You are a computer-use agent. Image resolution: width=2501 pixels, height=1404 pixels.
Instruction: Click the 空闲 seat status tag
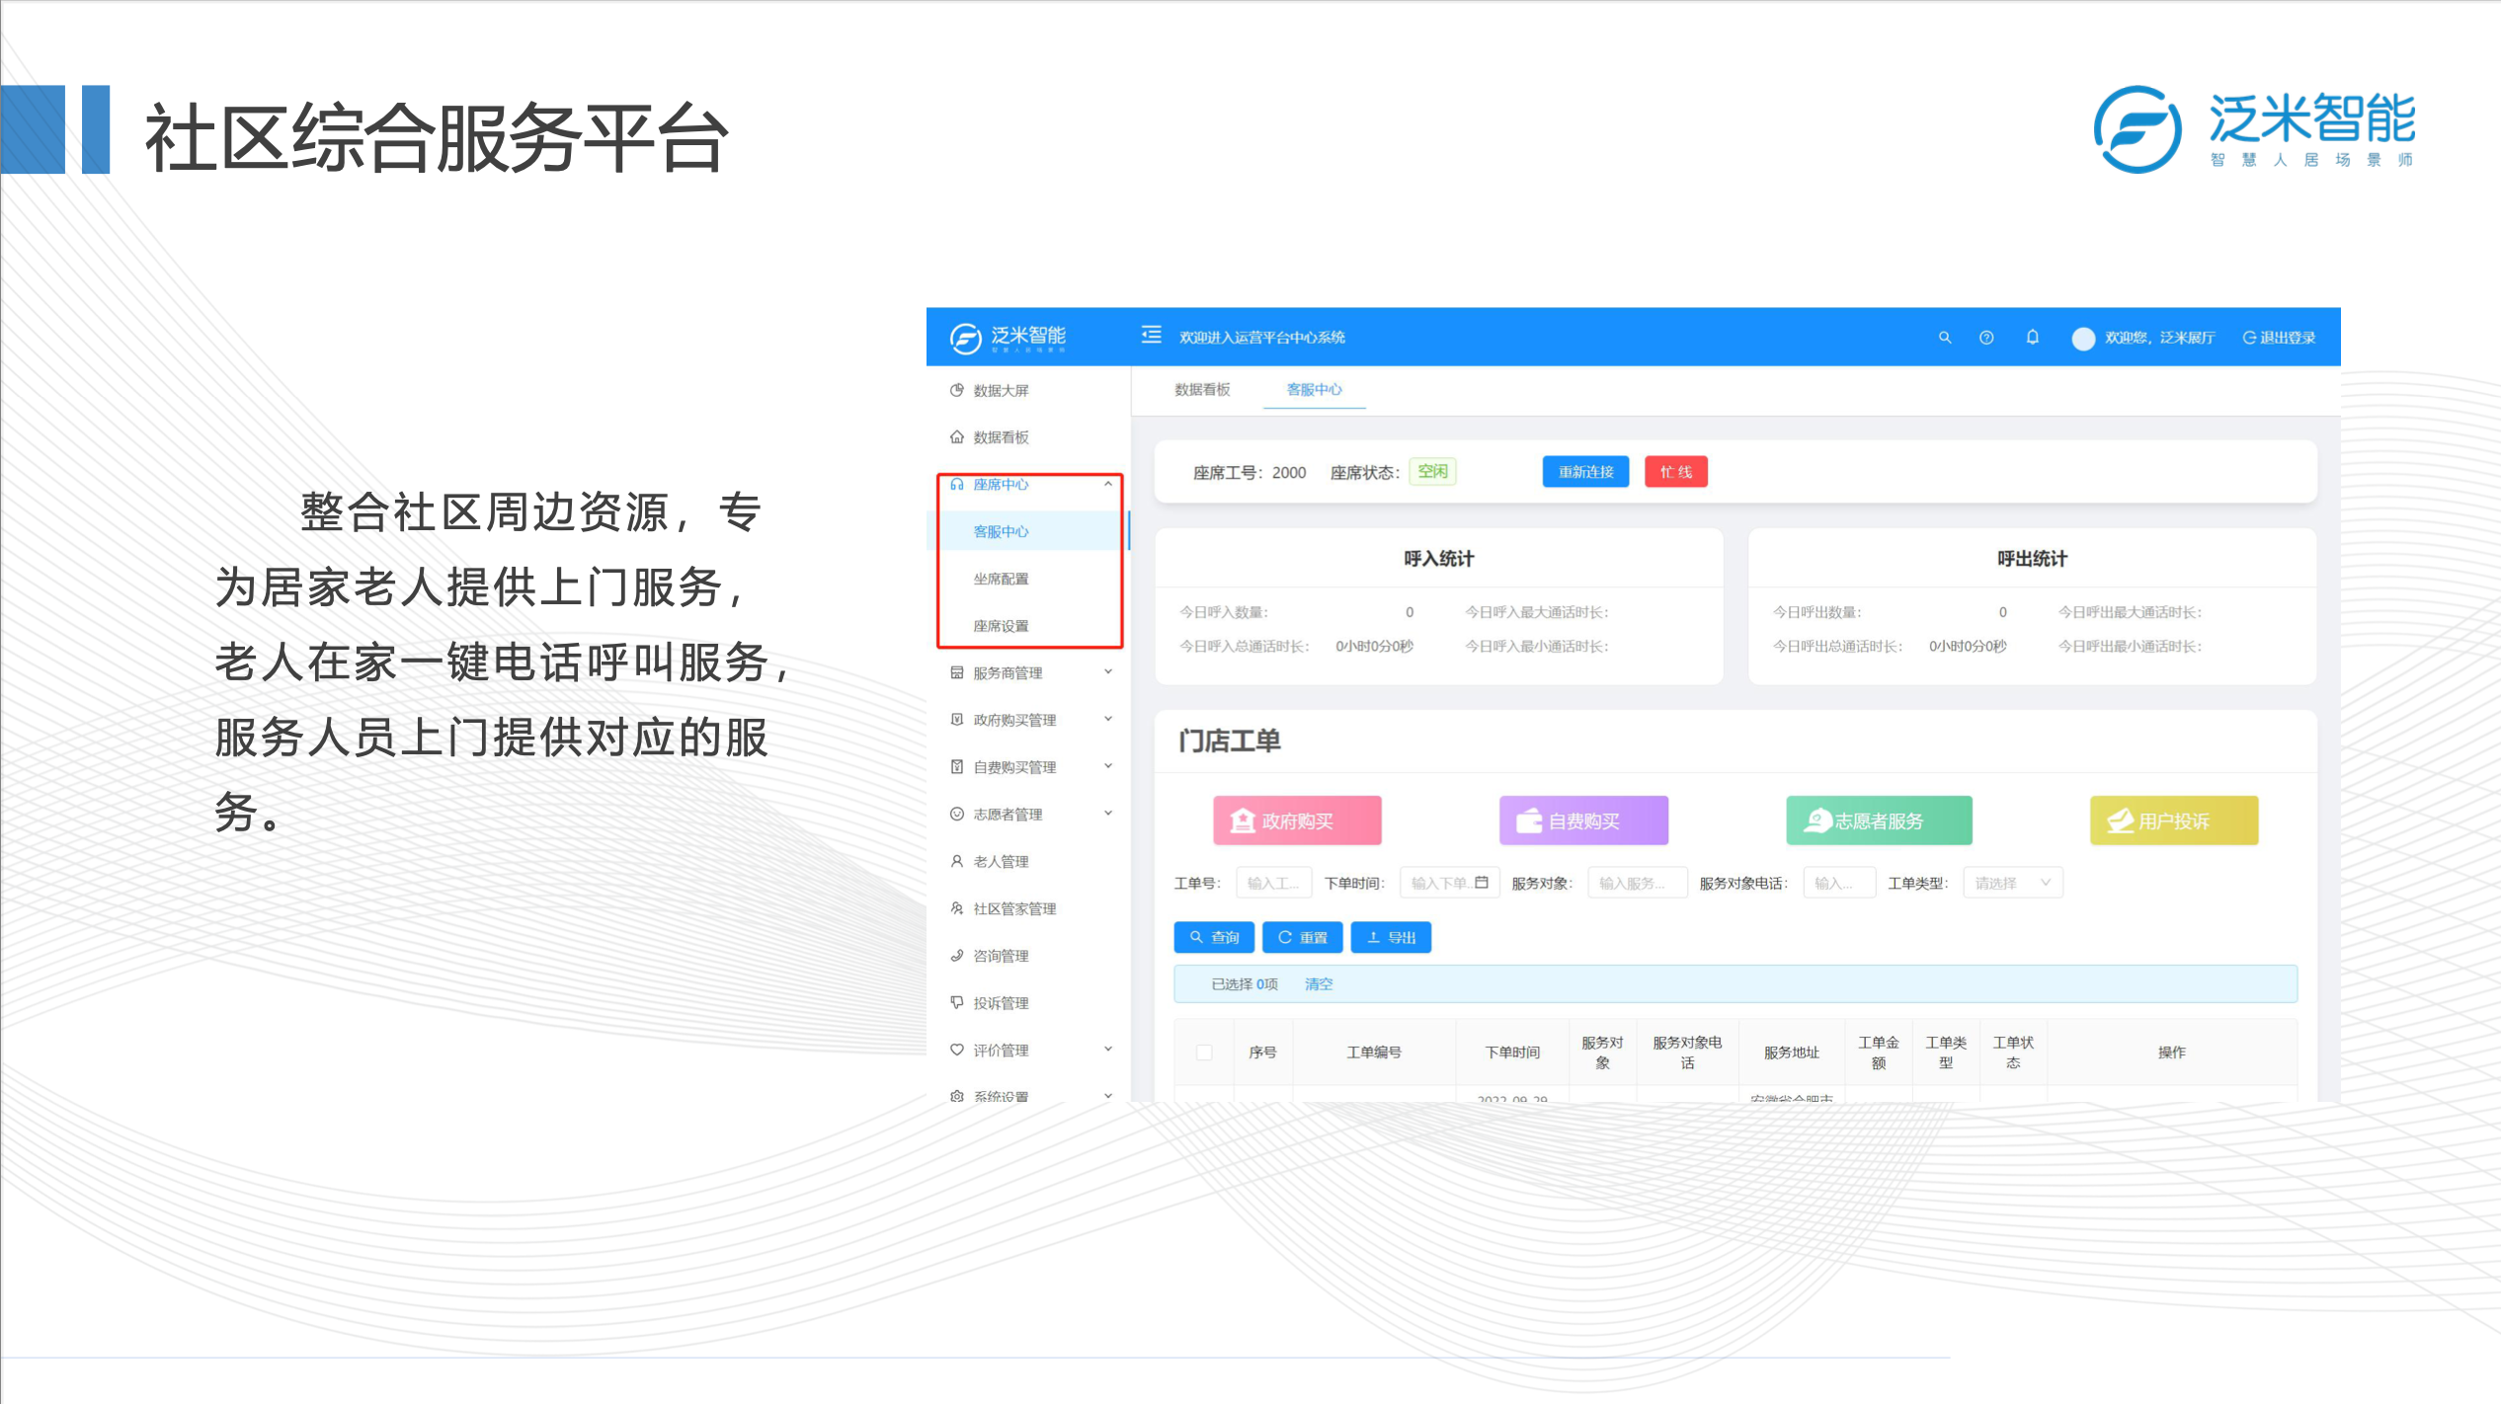(1432, 472)
